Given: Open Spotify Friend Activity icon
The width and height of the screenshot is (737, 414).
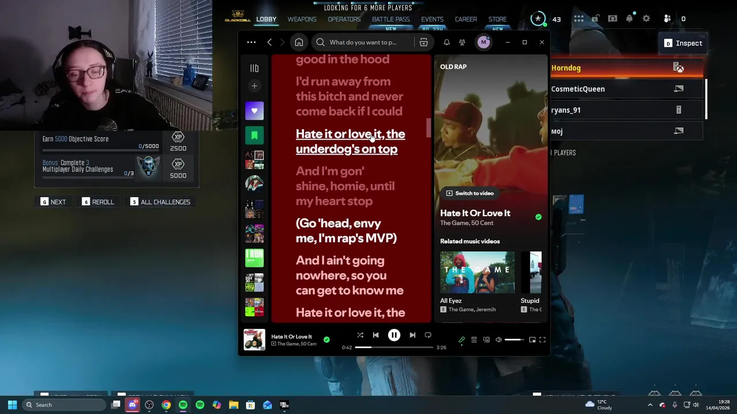Looking at the screenshot, I should coord(462,42).
